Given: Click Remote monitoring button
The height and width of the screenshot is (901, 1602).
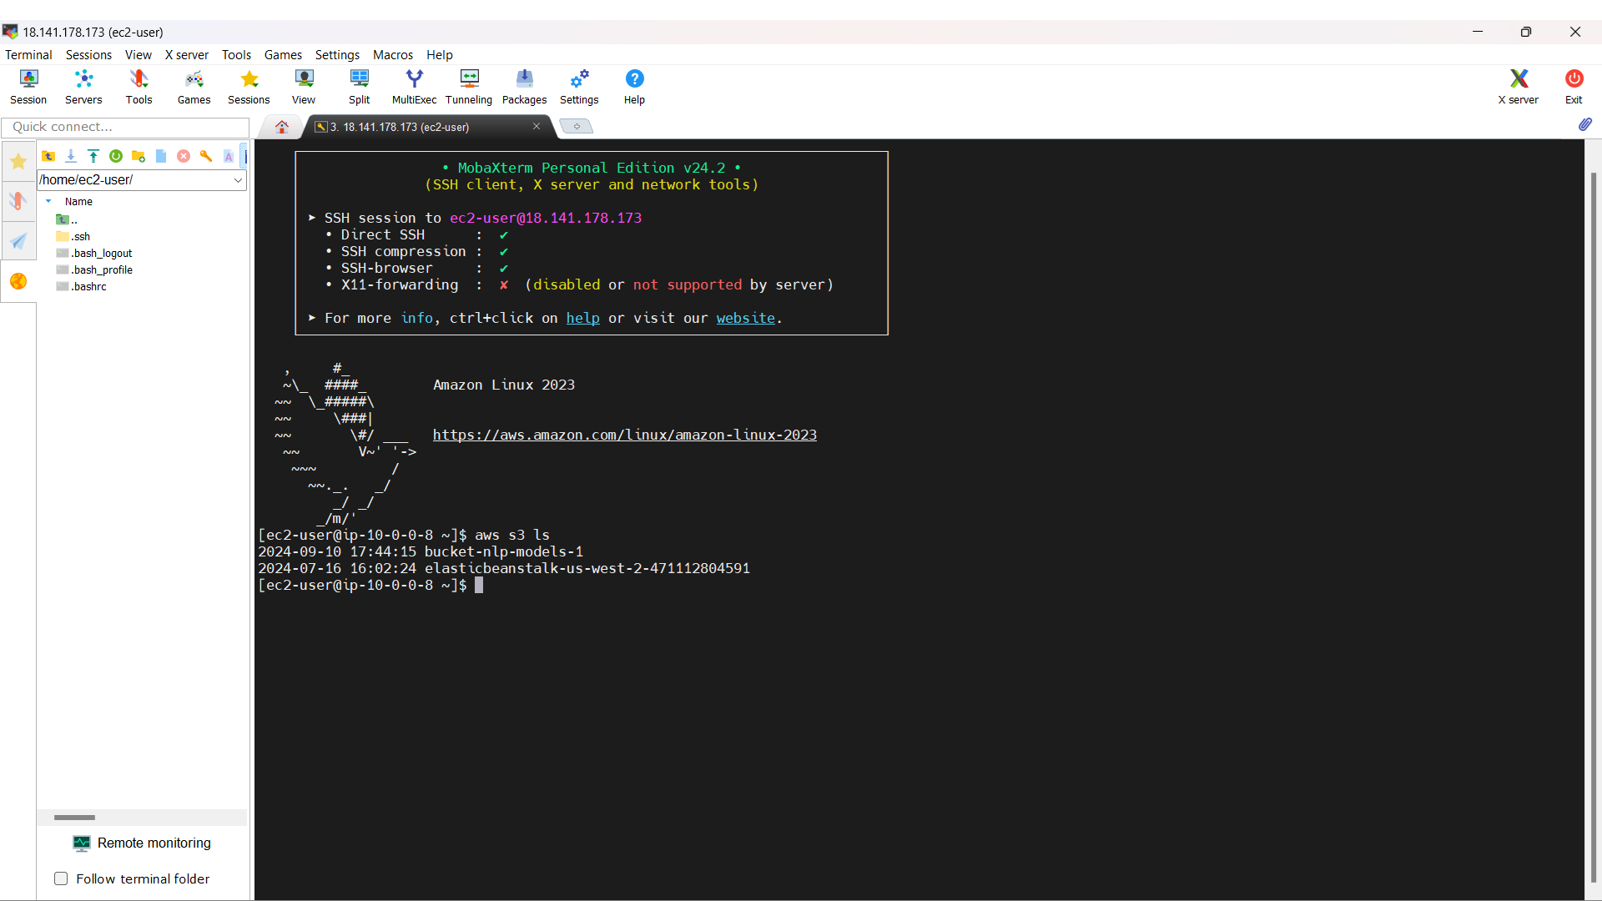Looking at the screenshot, I should 142,843.
